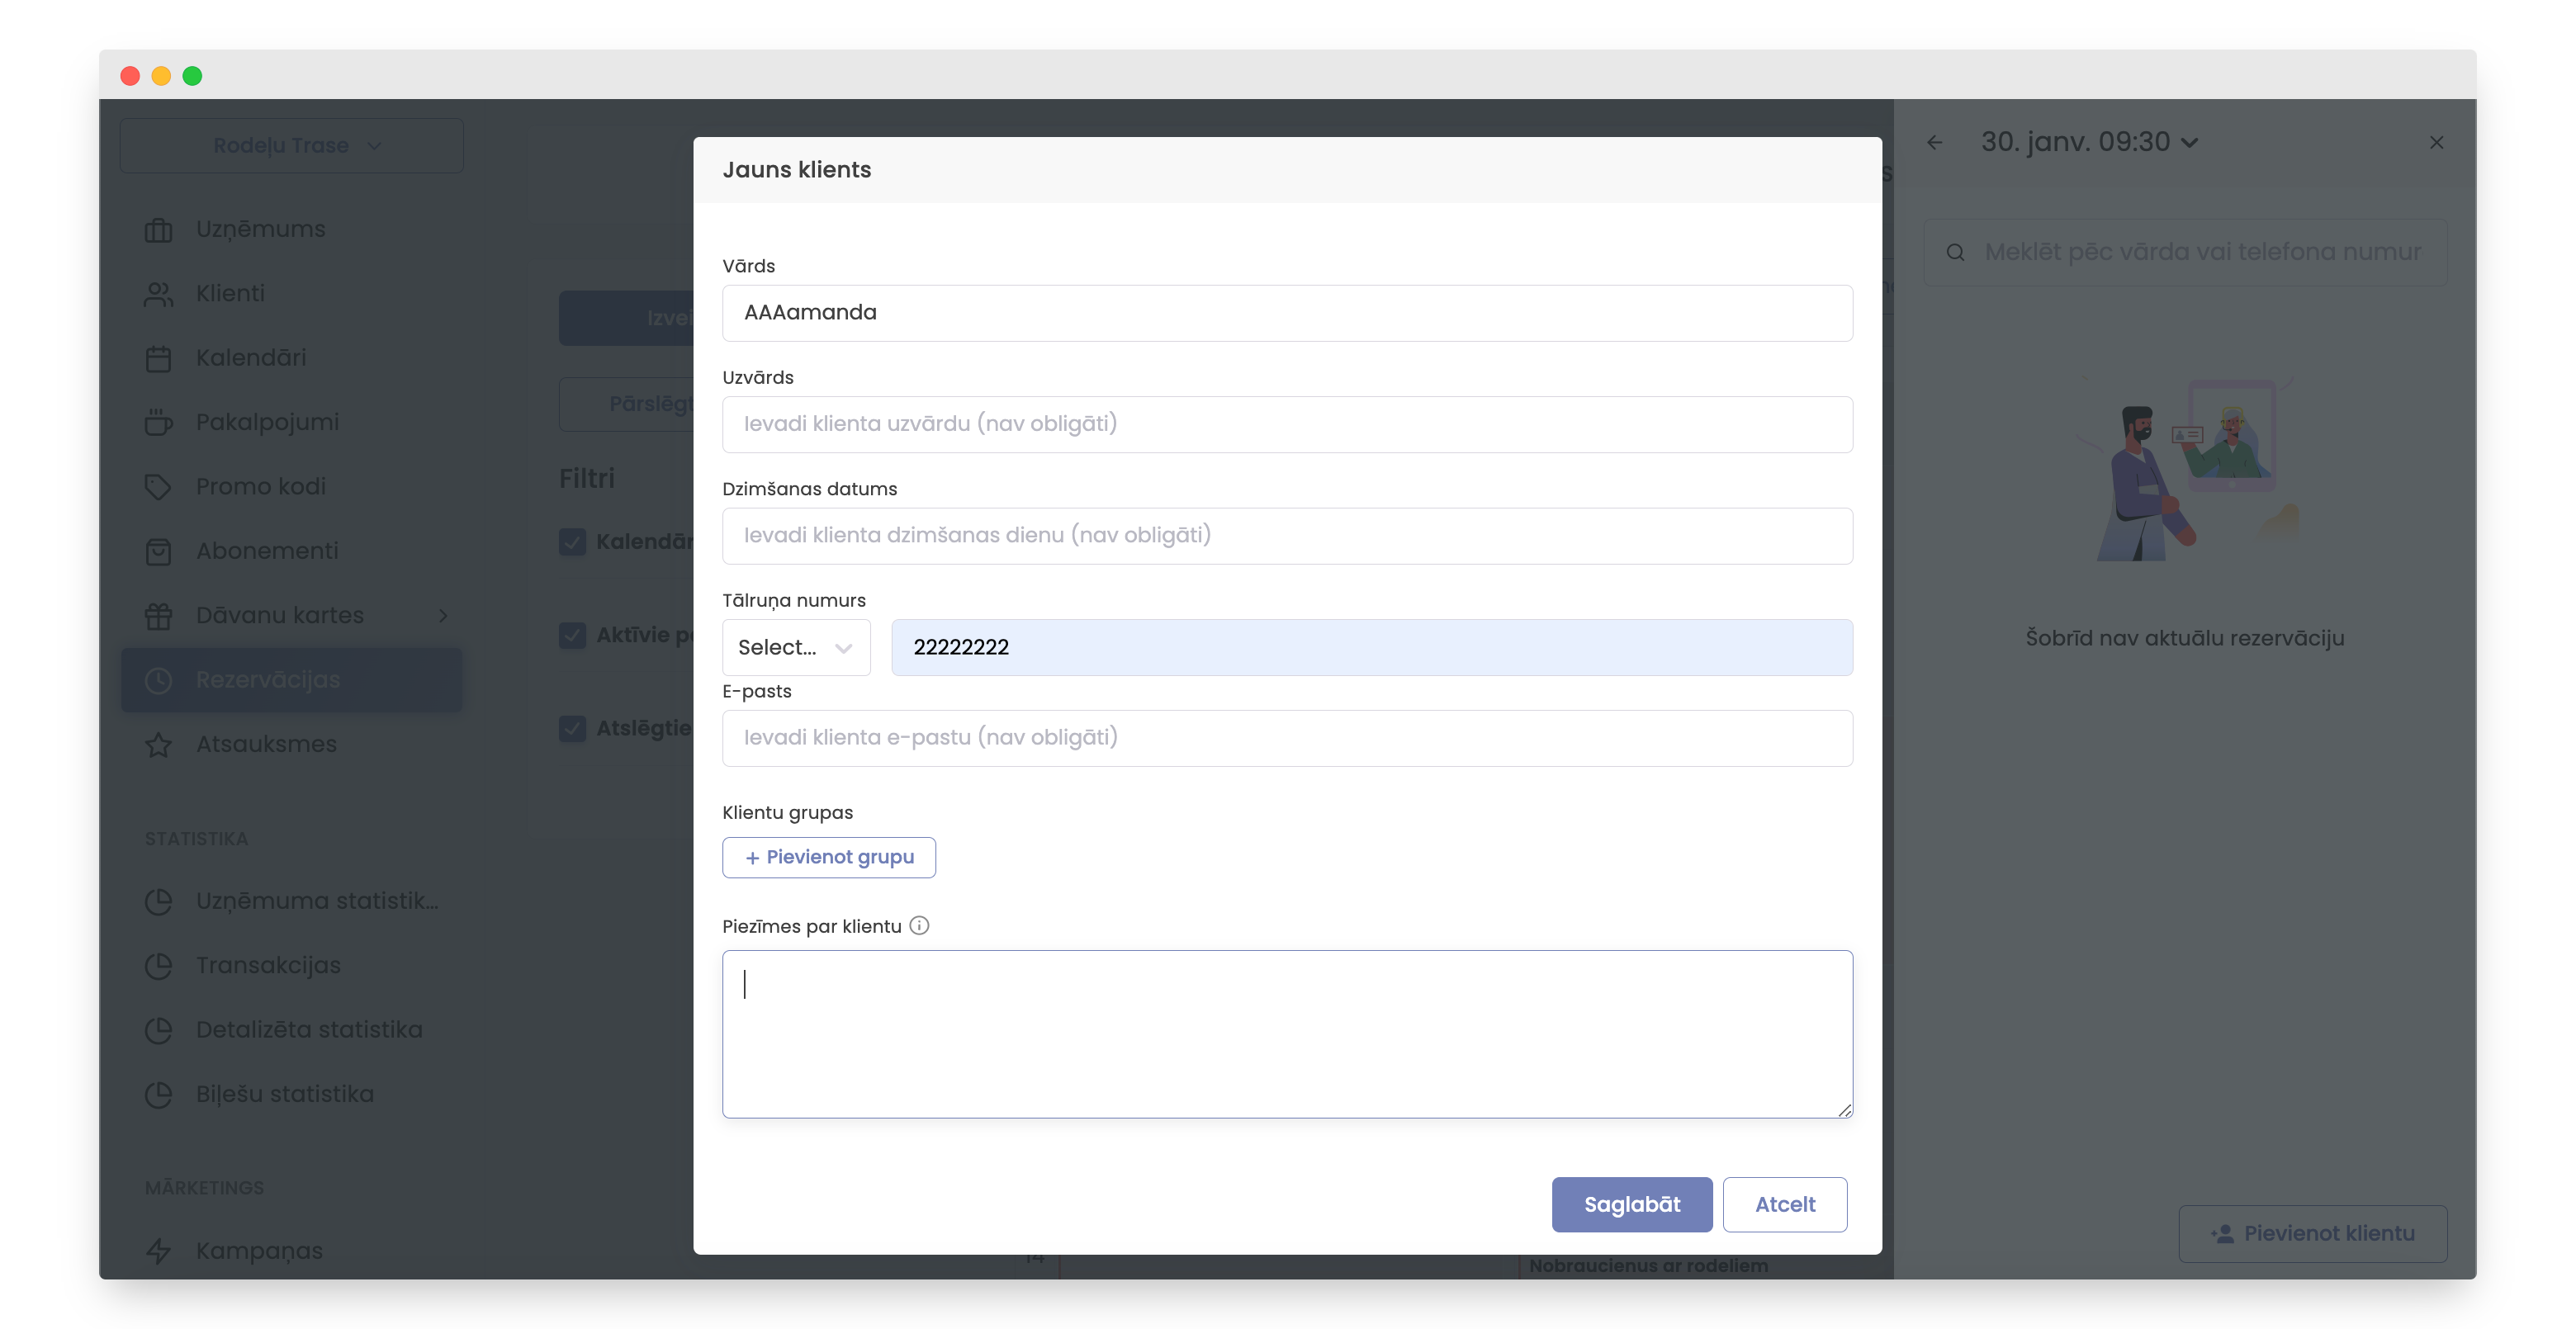This screenshot has height=1329, width=2576.
Task: Click the back arrow next to the date header
Action: [x=1934, y=143]
